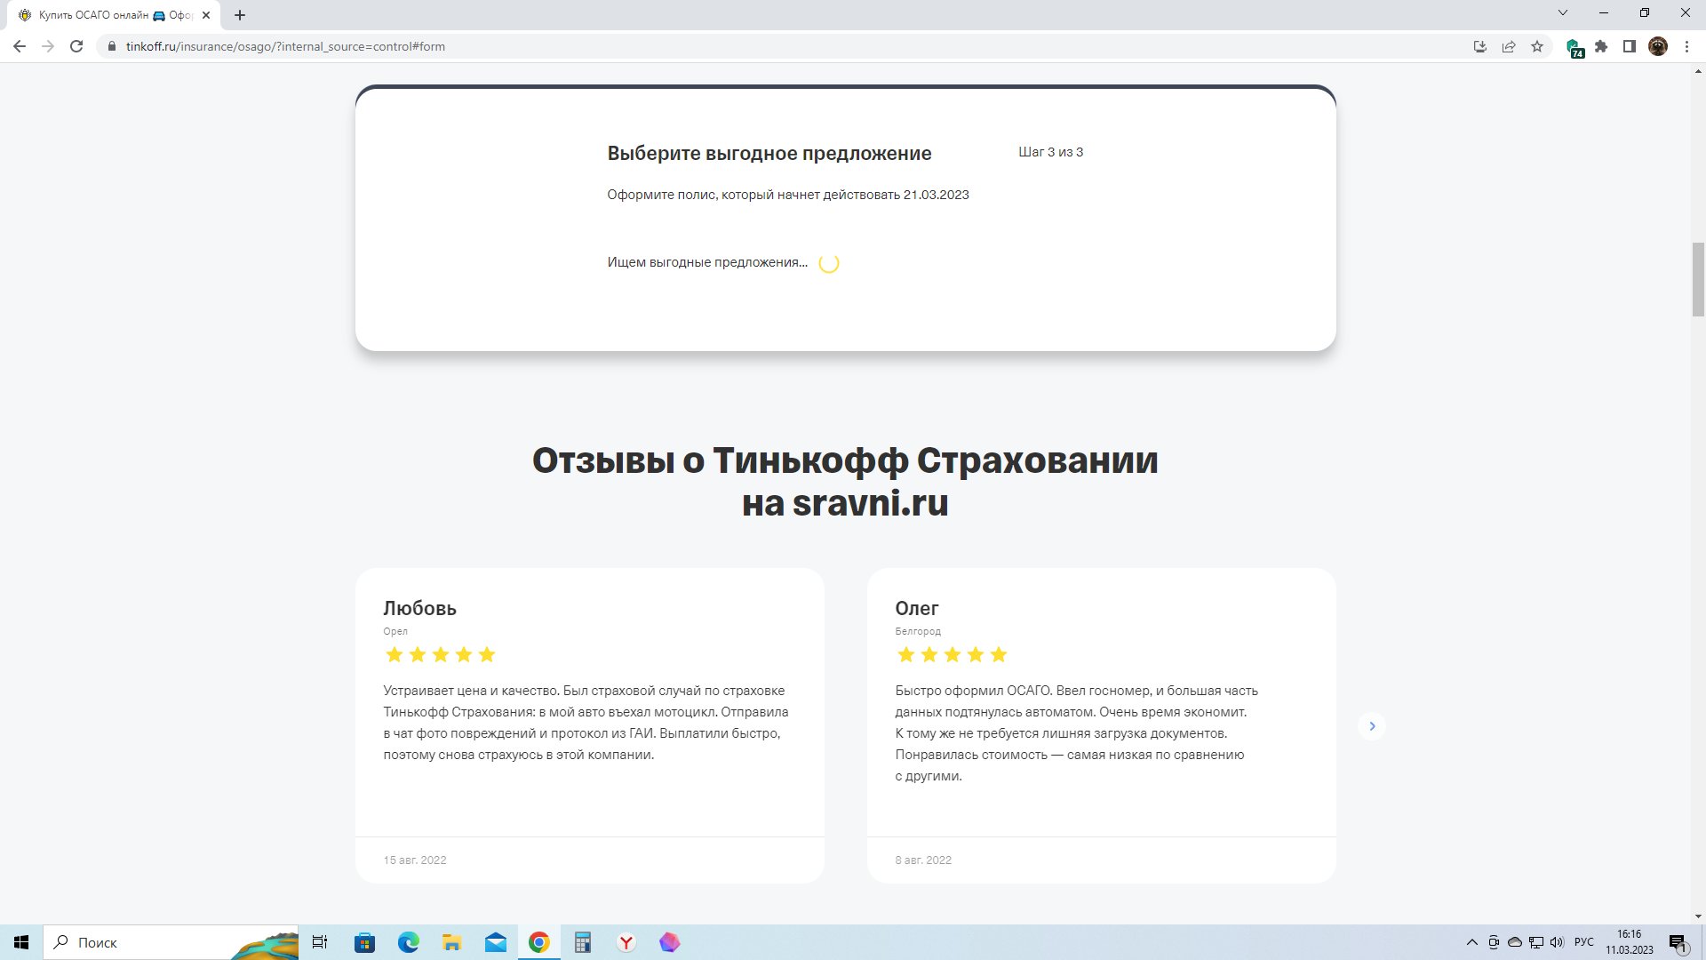The width and height of the screenshot is (1706, 960).
Task: Install page as app icon
Action: pyautogui.click(x=1480, y=46)
